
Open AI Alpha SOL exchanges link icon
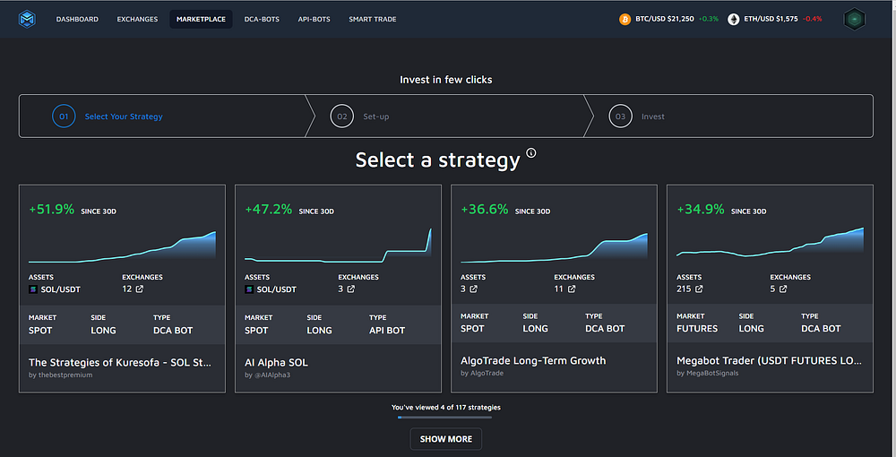(351, 289)
